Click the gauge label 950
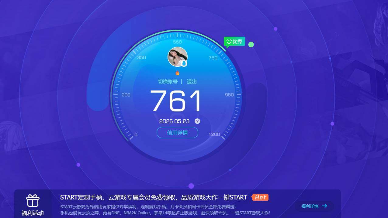 click(x=229, y=95)
